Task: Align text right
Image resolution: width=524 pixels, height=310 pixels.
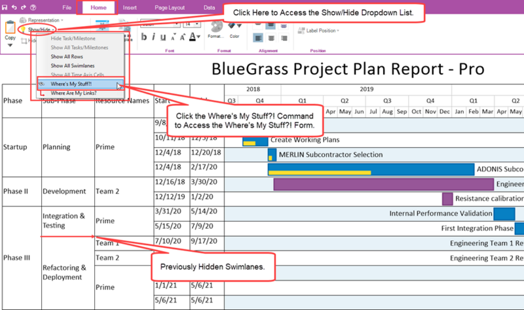Action: pos(284,38)
